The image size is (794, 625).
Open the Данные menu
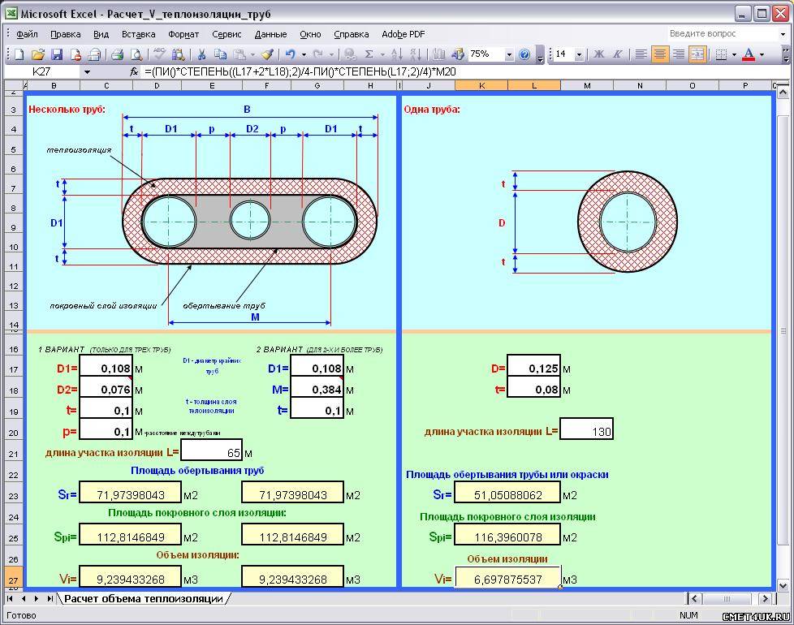(270, 34)
